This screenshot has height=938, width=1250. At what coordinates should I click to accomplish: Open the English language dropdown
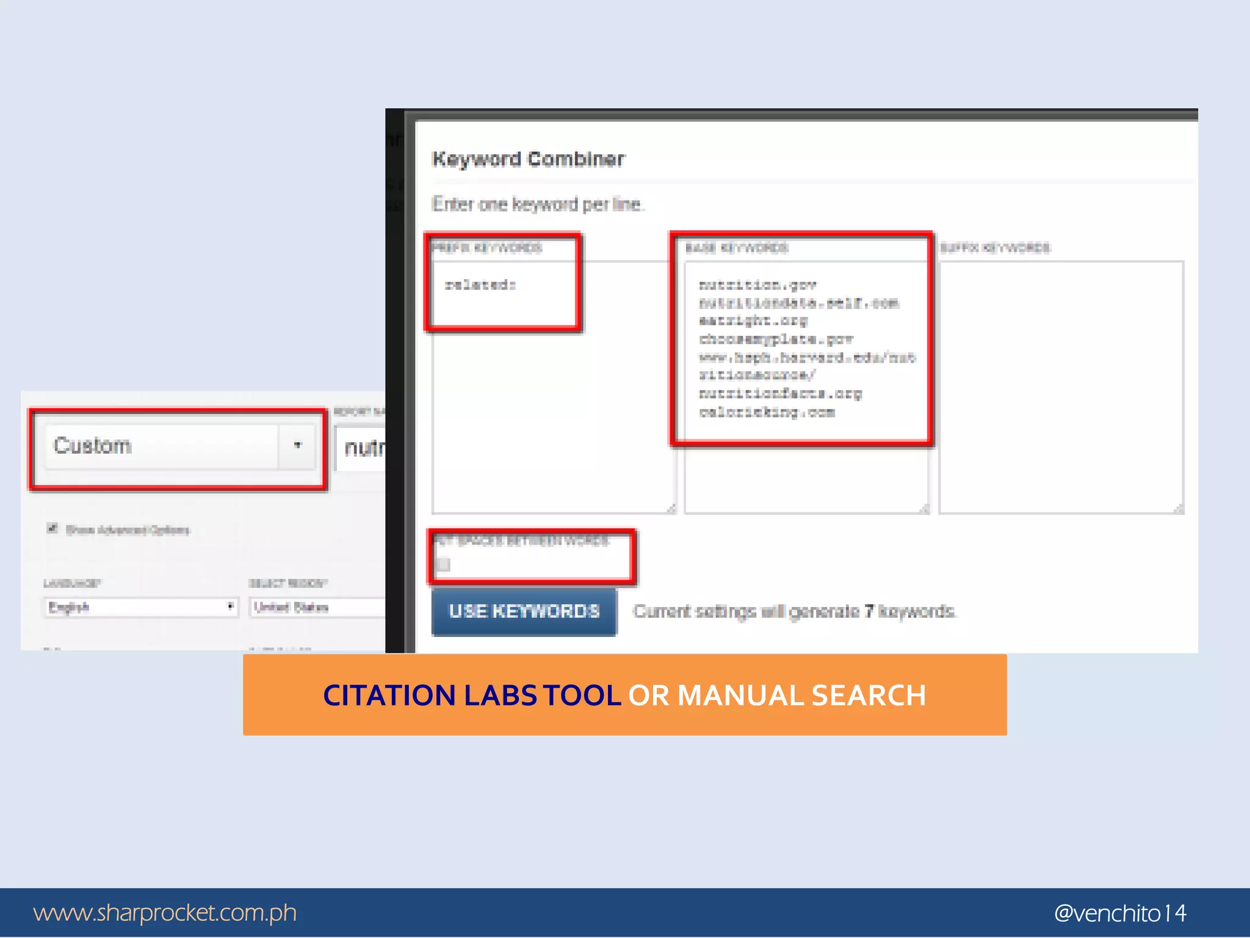140,607
